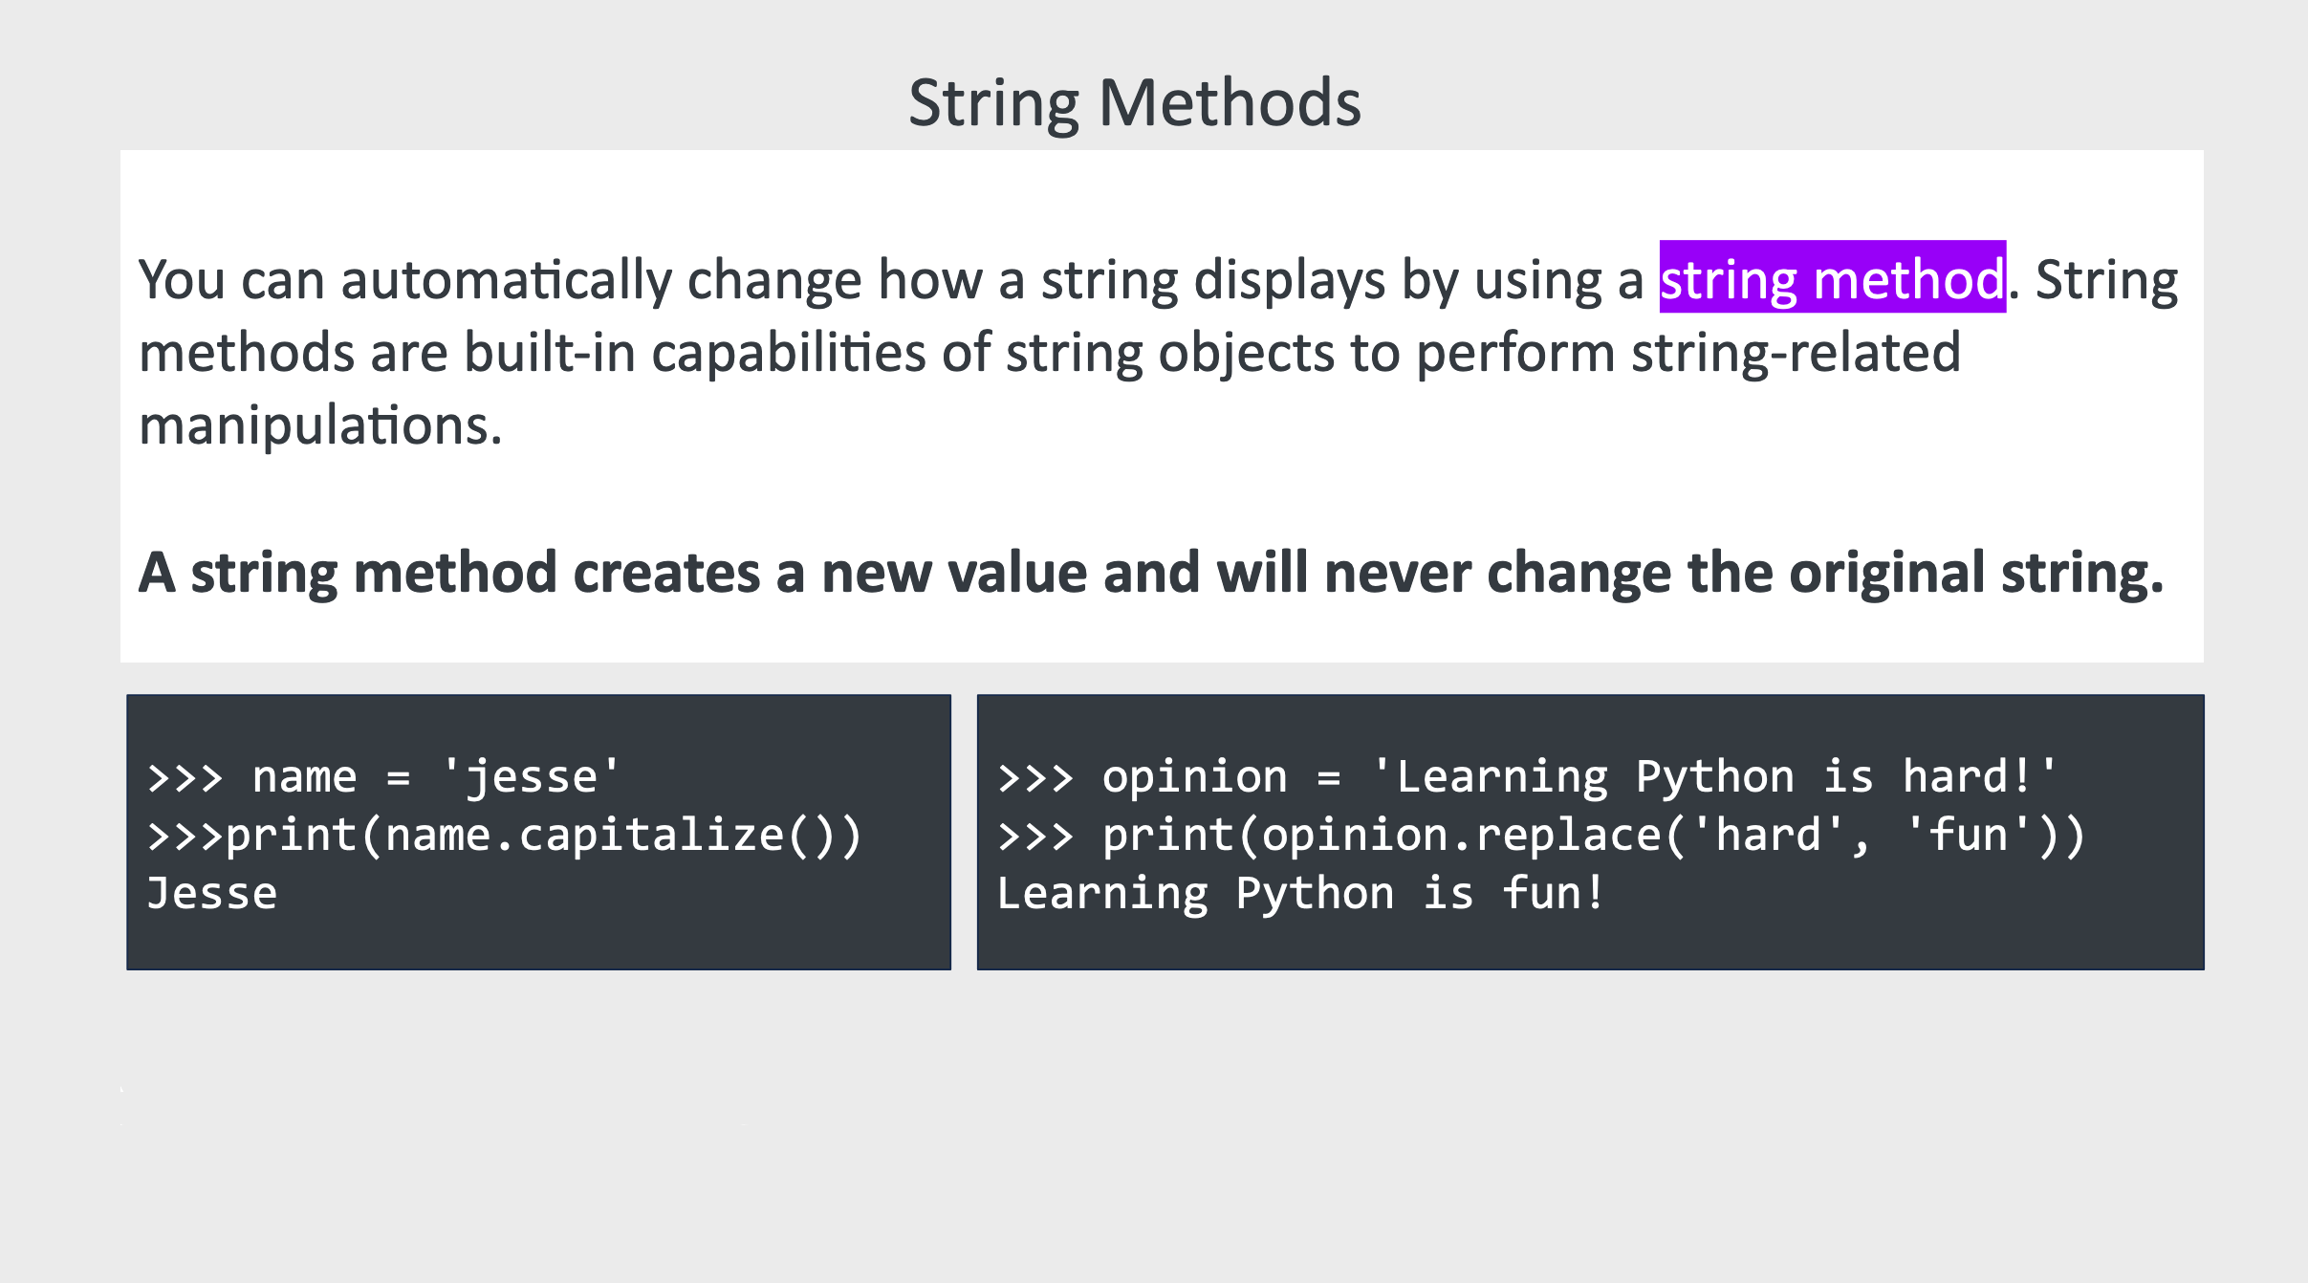Click the opinion.replace print statement
Screen dimensions: 2308x1283
pos(1541,836)
